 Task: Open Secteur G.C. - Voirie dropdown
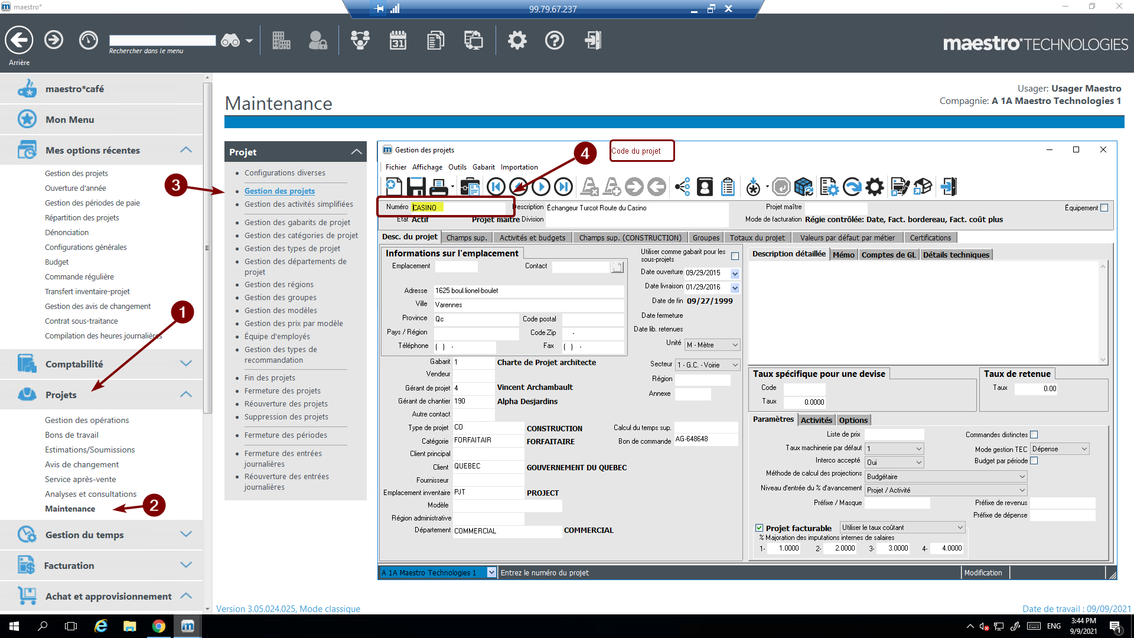[x=708, y=365]
